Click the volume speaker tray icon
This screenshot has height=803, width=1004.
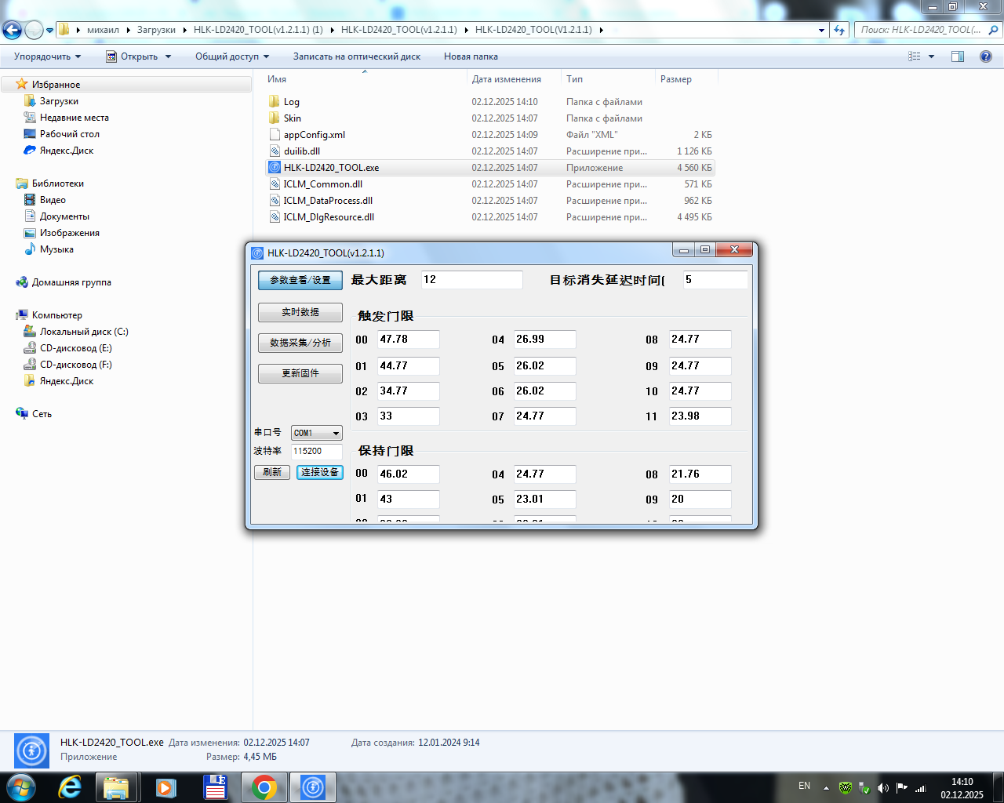[x=882, y=787]
